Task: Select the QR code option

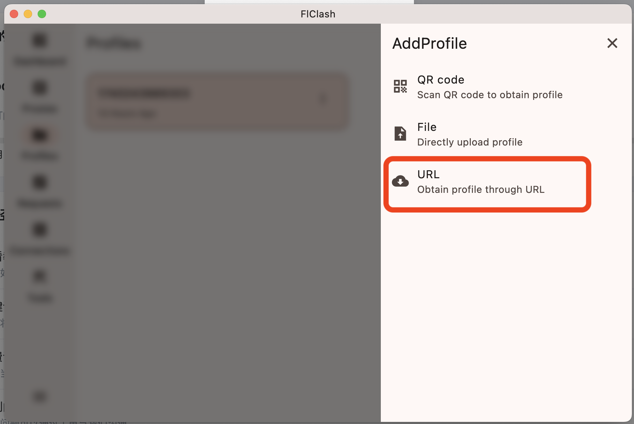Action: point(506,87)
